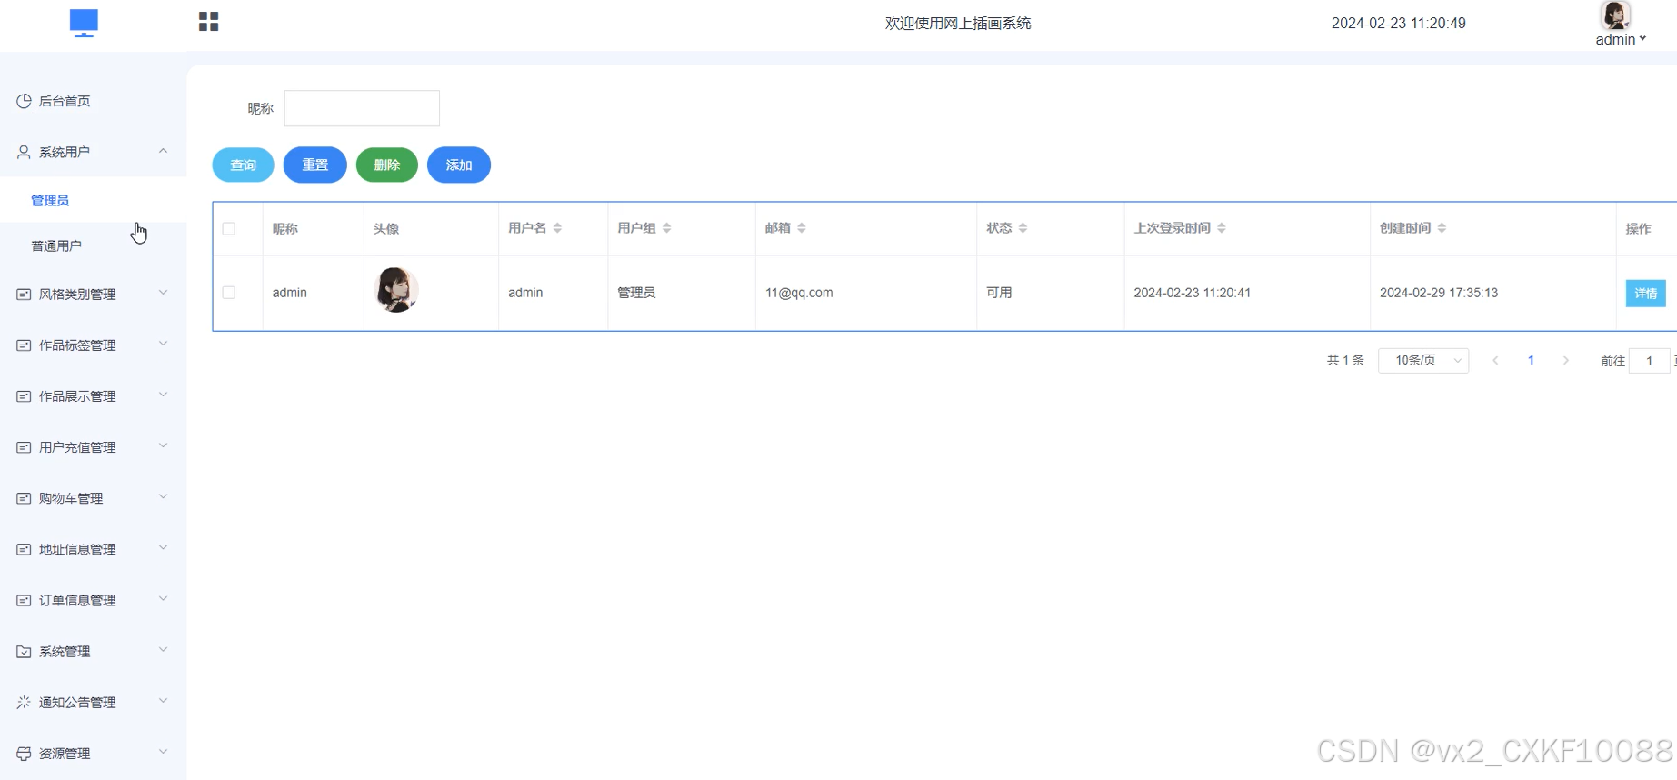The height and width of the screenshot is (780, 1677).
Task: Click the 查询 search button
Action: [x=243, y=165]
